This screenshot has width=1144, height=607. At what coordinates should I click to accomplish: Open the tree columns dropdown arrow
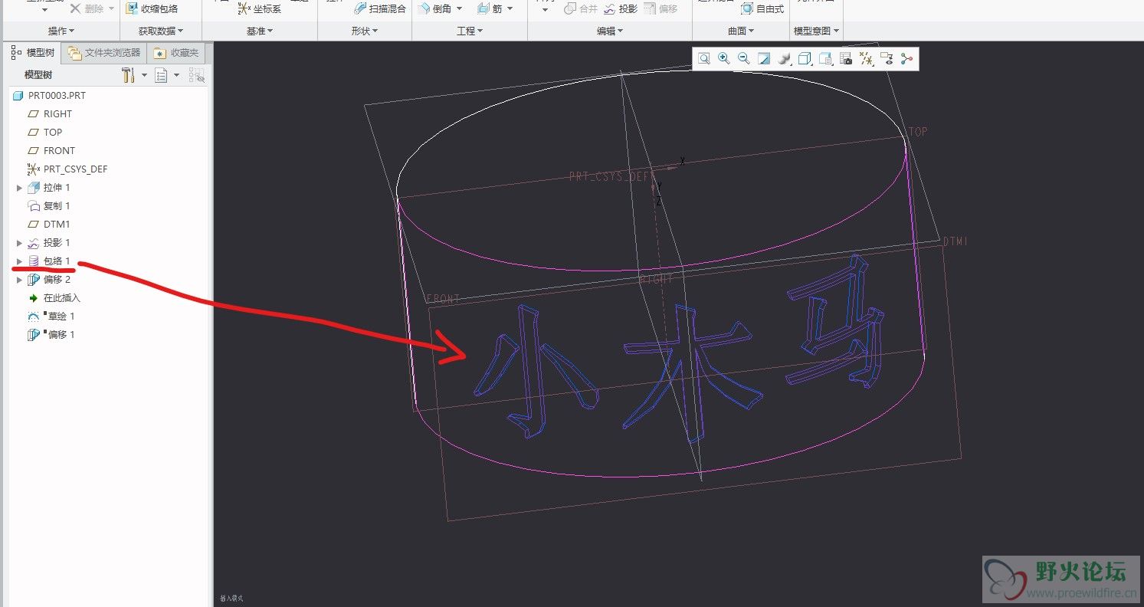point(176,75)
